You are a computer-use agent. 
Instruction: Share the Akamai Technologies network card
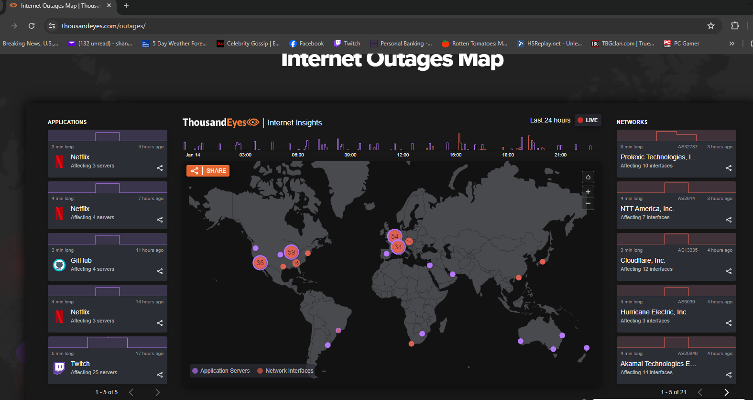pos(729,375)
